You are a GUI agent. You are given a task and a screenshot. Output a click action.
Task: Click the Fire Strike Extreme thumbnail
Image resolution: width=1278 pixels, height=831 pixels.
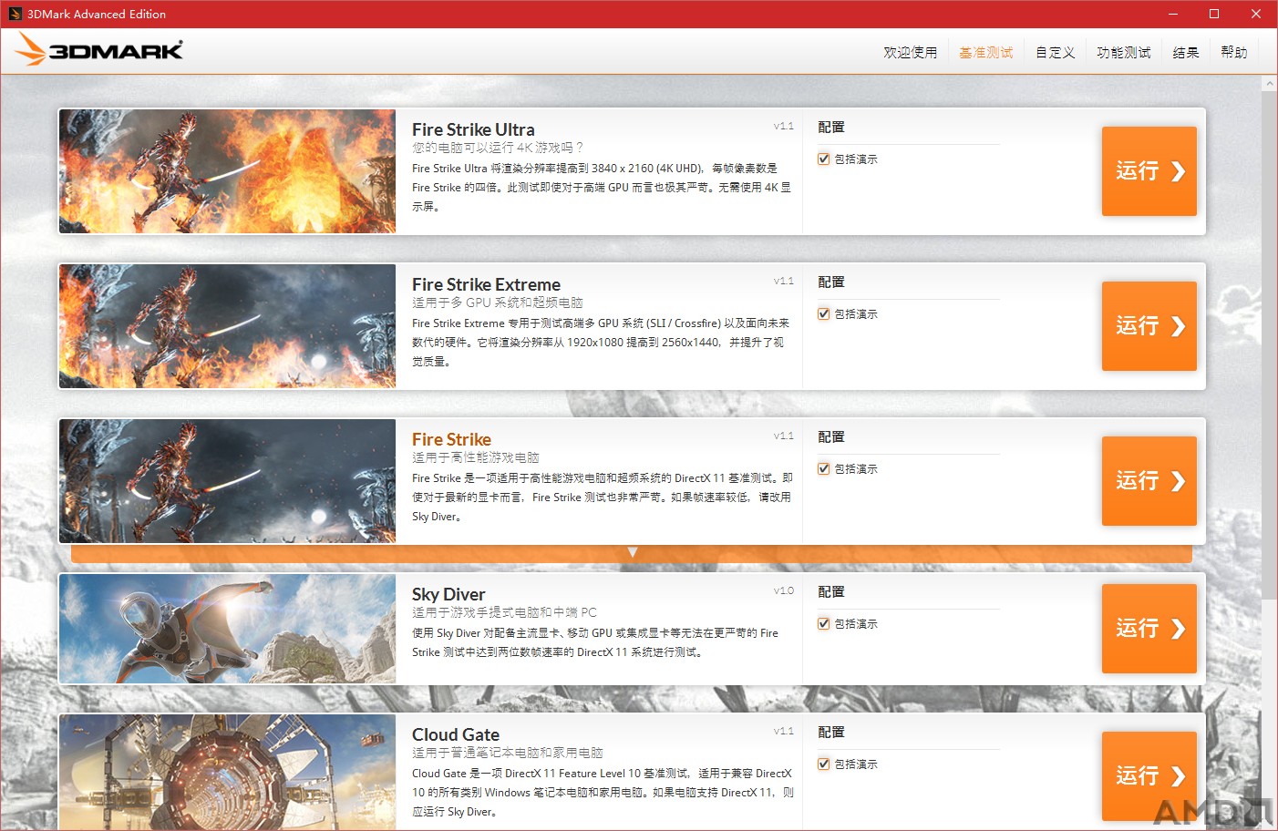click(228, 326)
